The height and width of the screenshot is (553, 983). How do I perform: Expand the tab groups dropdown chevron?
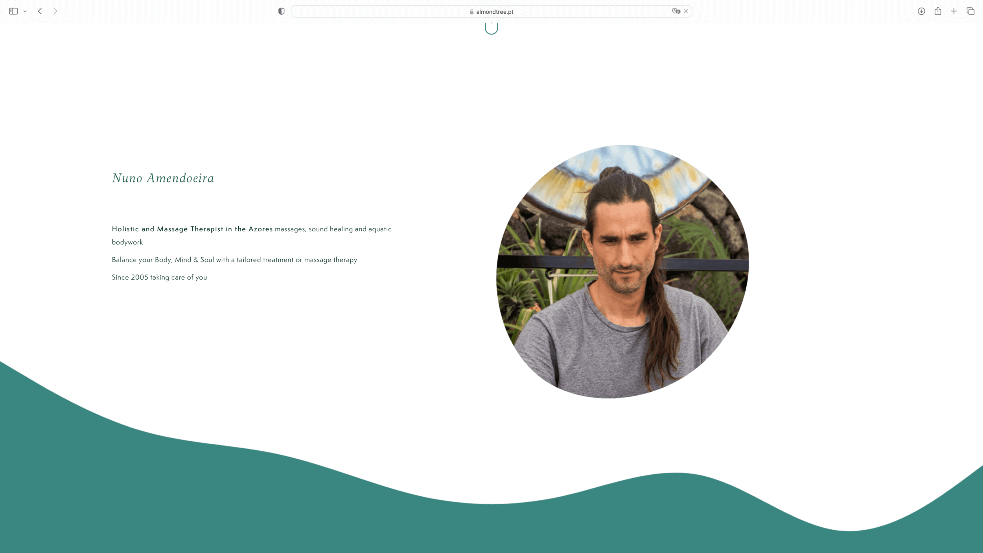pos(25,11)
